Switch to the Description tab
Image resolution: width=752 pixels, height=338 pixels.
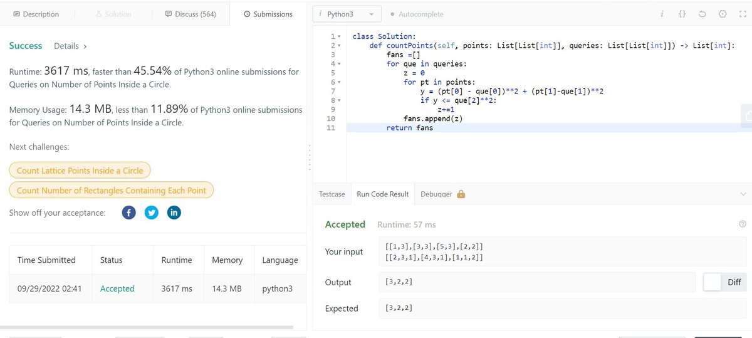[x=36, y=14]
